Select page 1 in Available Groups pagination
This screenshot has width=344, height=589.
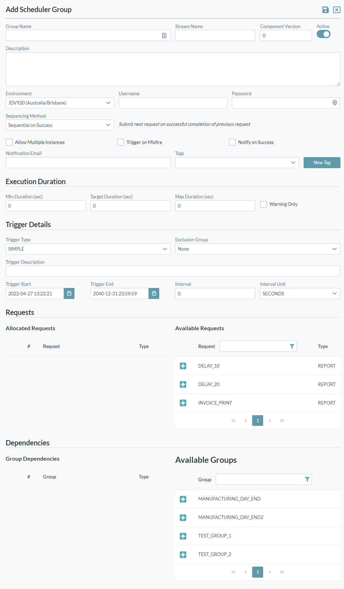[x=257, y=572]
